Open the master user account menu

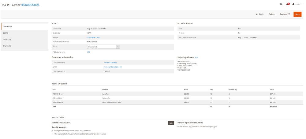(297, 4)
